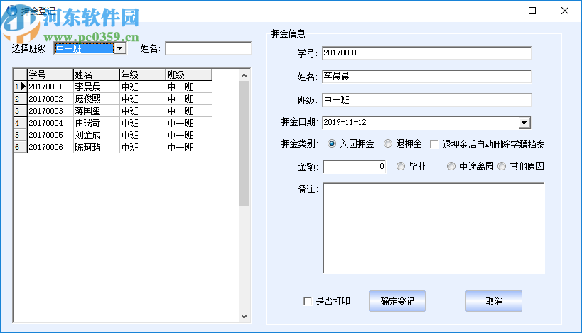
Task: Click the student list scrollbar thumb
Action: pos(244,143)
